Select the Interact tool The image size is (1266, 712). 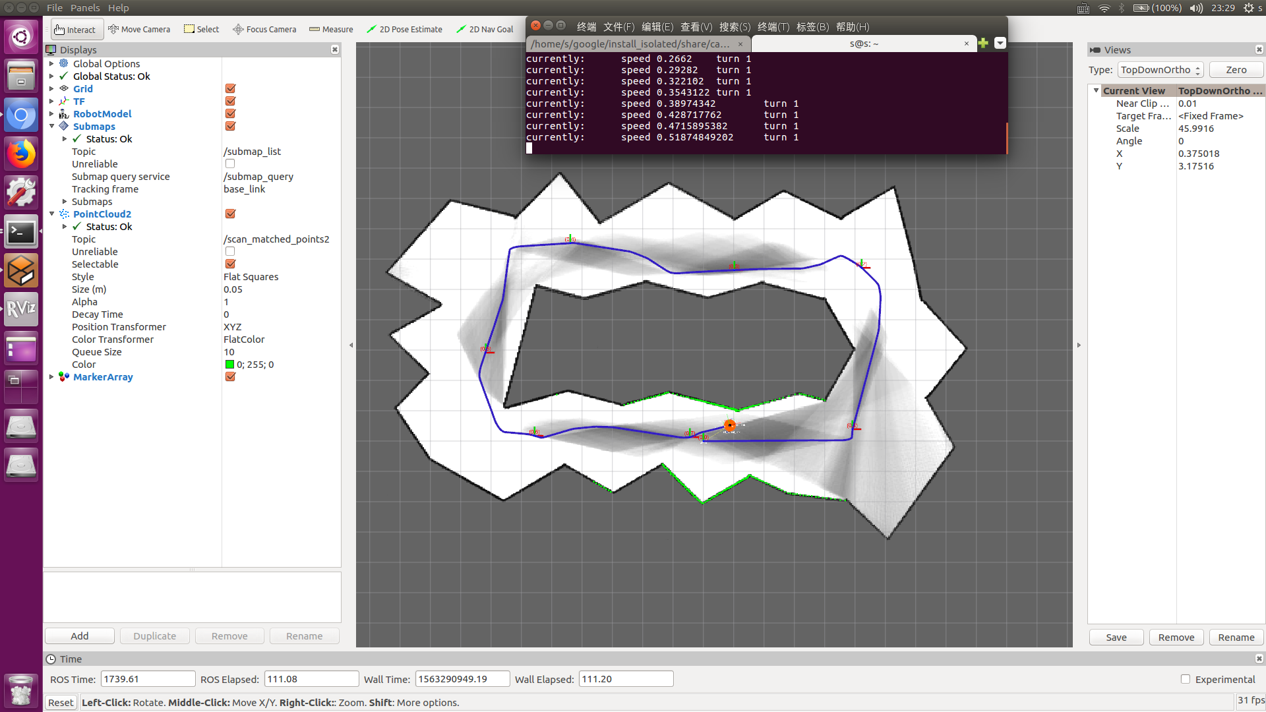pos(76,29)
